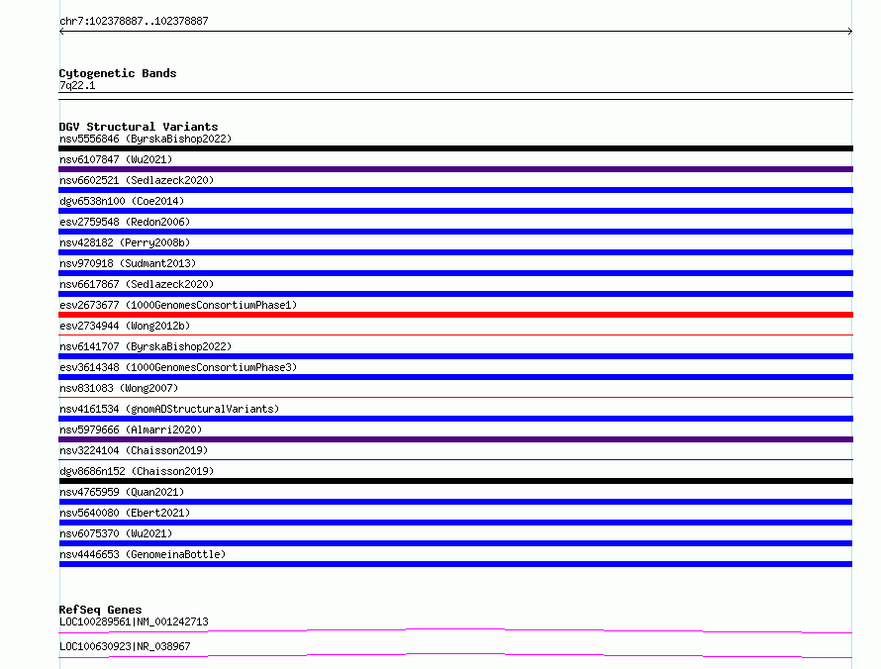This screenshot has height=669, width=881.
Task: Click the blue bar under nsv4765959
Action: (455, 502)
